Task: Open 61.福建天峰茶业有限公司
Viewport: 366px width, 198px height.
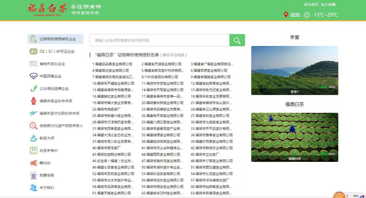Action: pos(111,193)
